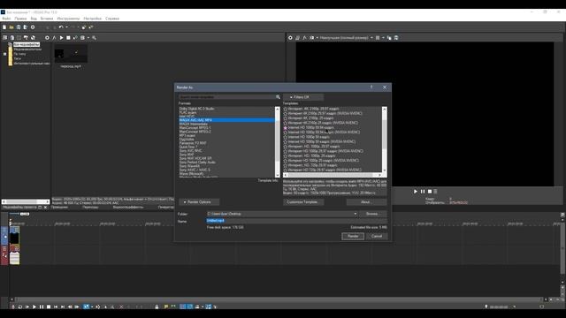The image size is (566, 318).
Task: Select the All media files tree item
Action: (27, 44)
